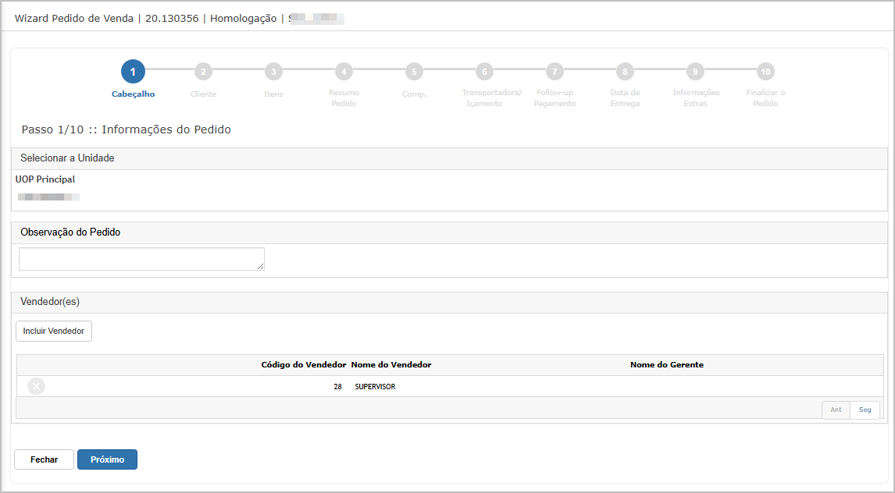Click the Seg pagination button
Image resolution: width=895 pixels, height=493 pixels.
(865, 410)
